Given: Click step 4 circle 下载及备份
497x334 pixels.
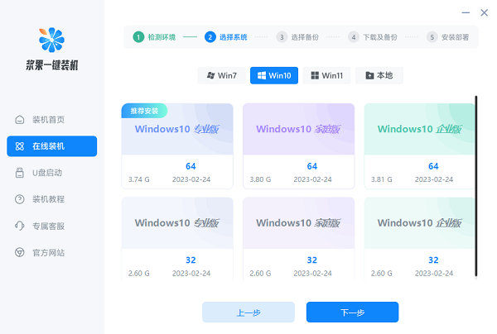Looking at the screenshot, I should click(x=354, y=37).
